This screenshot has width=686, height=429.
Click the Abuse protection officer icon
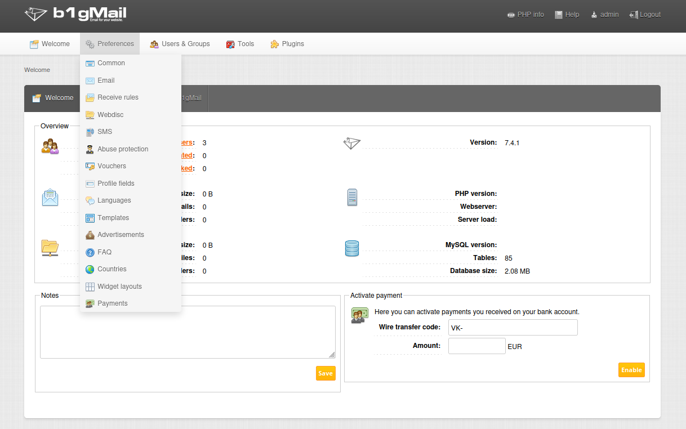(90, 149)
